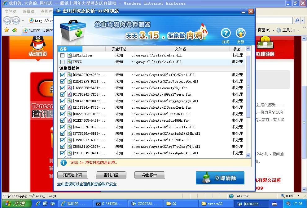Click the clock tray icon near 17:06
This screenshot has width=307, height=208.
pos(288,203)
